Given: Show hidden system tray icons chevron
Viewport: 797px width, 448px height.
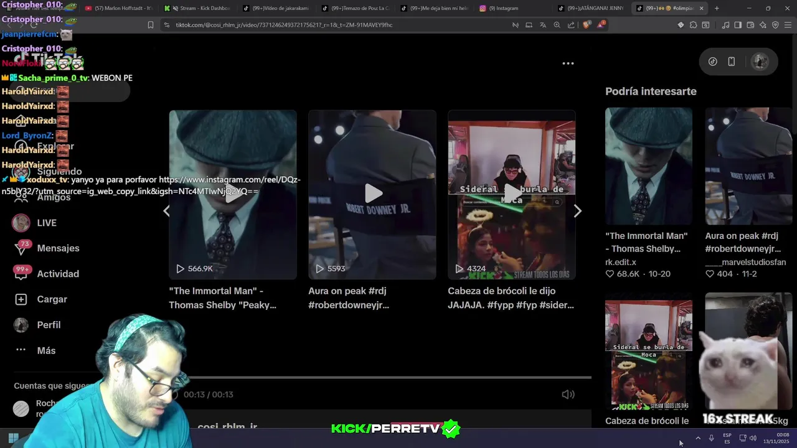Looking at the screenshot, I should [x=698, y=438].
